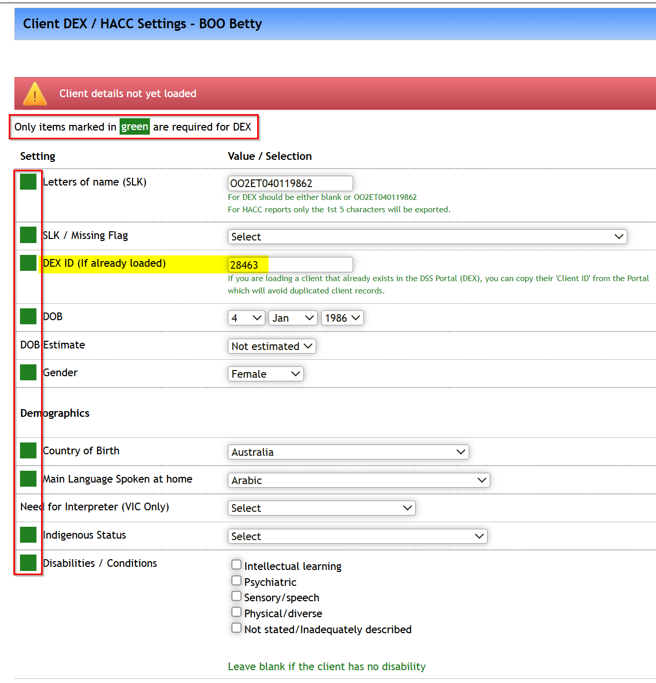Click the green marker beside DOB

pyautogui.click(x=28, y=316)
